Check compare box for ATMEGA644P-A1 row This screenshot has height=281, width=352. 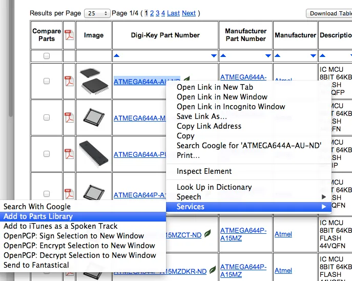point(47,194)
